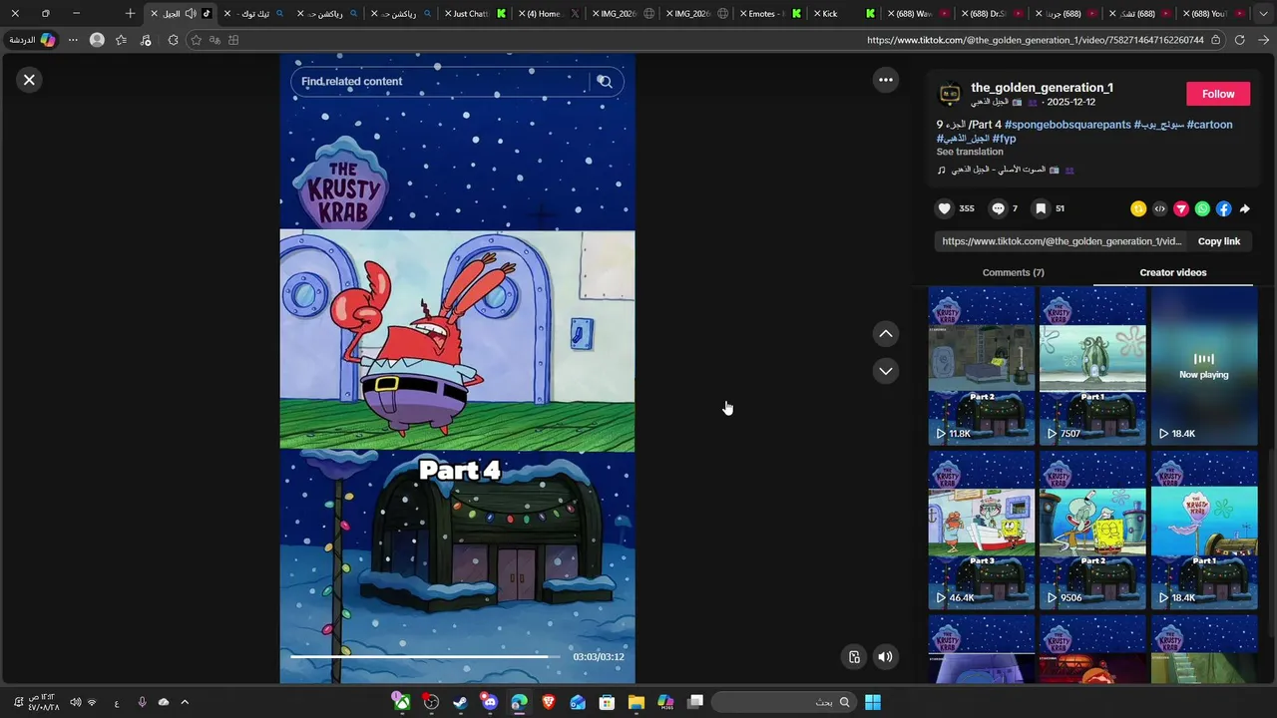
Task: Open browser settings and more menu
Action: pos(73,40)
